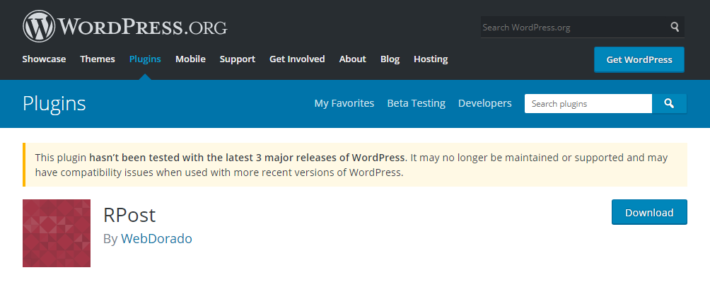
Task: Click the blue plugin search magnifier button
Action: (x=669, y=104)
